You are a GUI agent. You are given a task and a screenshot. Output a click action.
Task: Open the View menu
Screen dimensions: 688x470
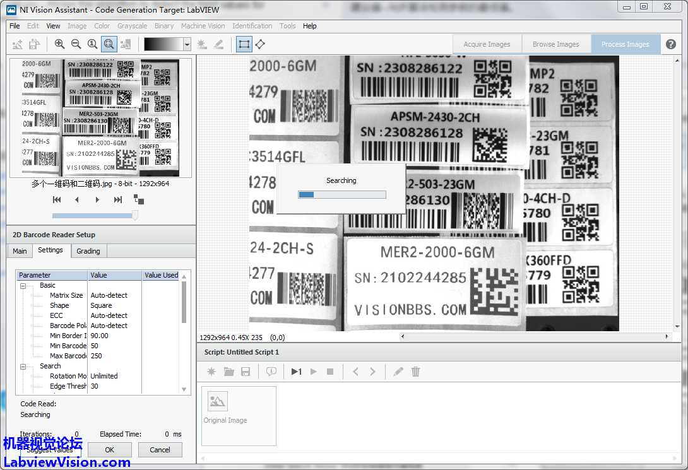[x=53, y=26]
